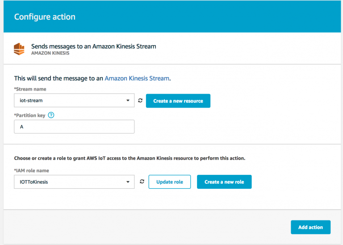Confirm with the Add action button
This screenshot has width=343, height=245.
coord(311,227)
